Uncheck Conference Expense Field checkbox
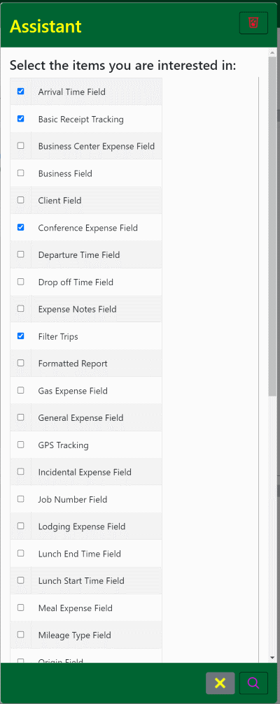 pos(21,228)
